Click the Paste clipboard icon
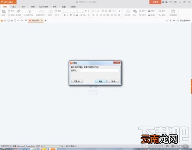The width and height of the screenshot is (192, 150). tap(4, 12)
